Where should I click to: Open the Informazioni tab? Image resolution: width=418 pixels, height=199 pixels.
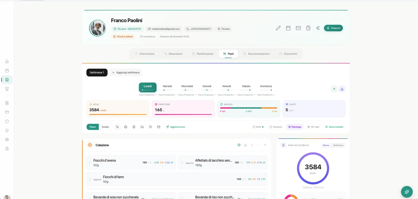click(144, 54)
